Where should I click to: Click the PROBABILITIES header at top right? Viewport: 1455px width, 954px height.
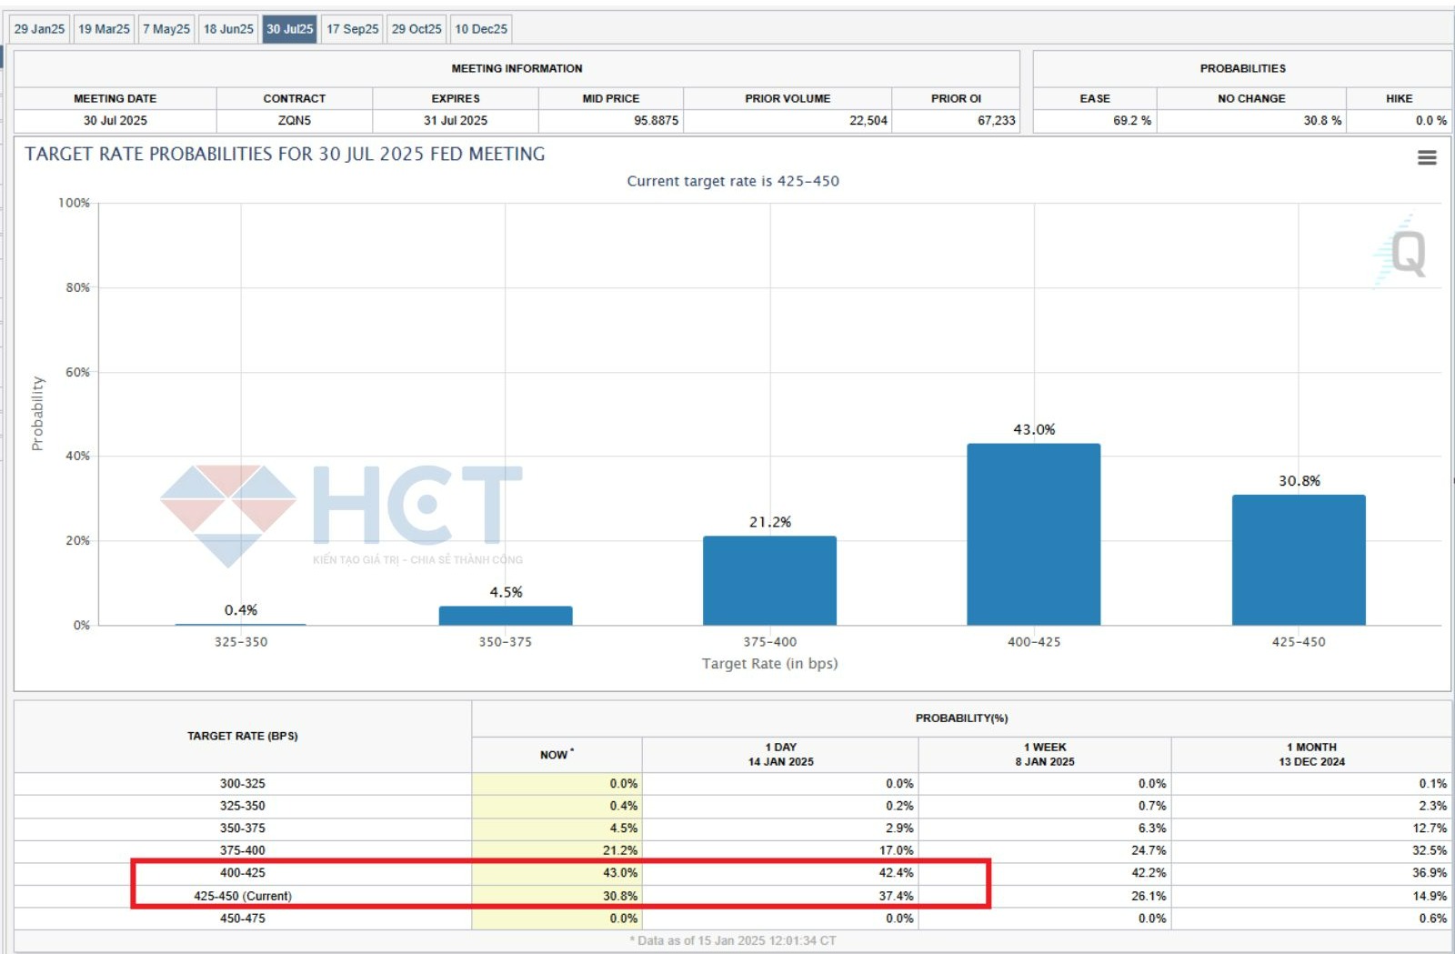[1242, 68]
